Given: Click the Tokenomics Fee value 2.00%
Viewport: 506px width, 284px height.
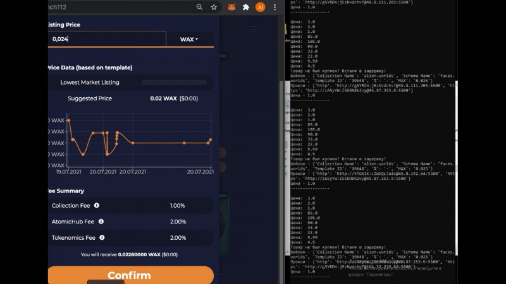Looking at the screenshot, I should (178, 238).
